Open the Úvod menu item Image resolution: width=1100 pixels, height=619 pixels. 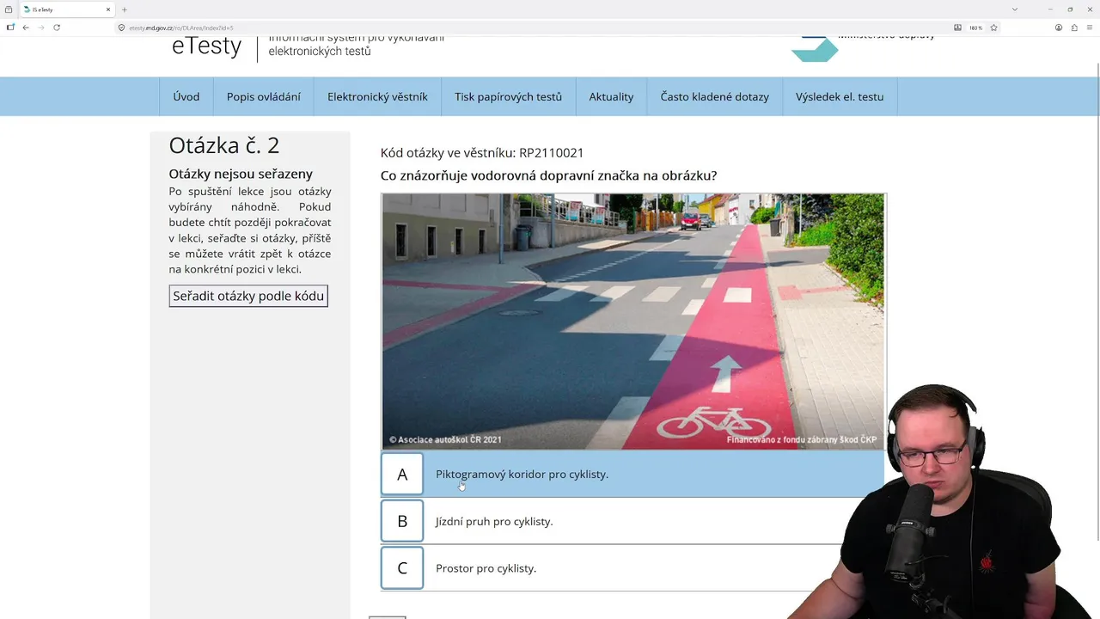click(x=186, y=96)
